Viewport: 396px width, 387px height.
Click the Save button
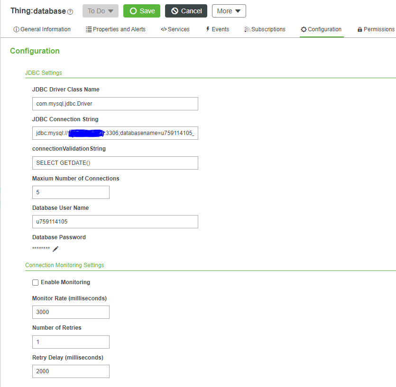click(x=141, y=10)
